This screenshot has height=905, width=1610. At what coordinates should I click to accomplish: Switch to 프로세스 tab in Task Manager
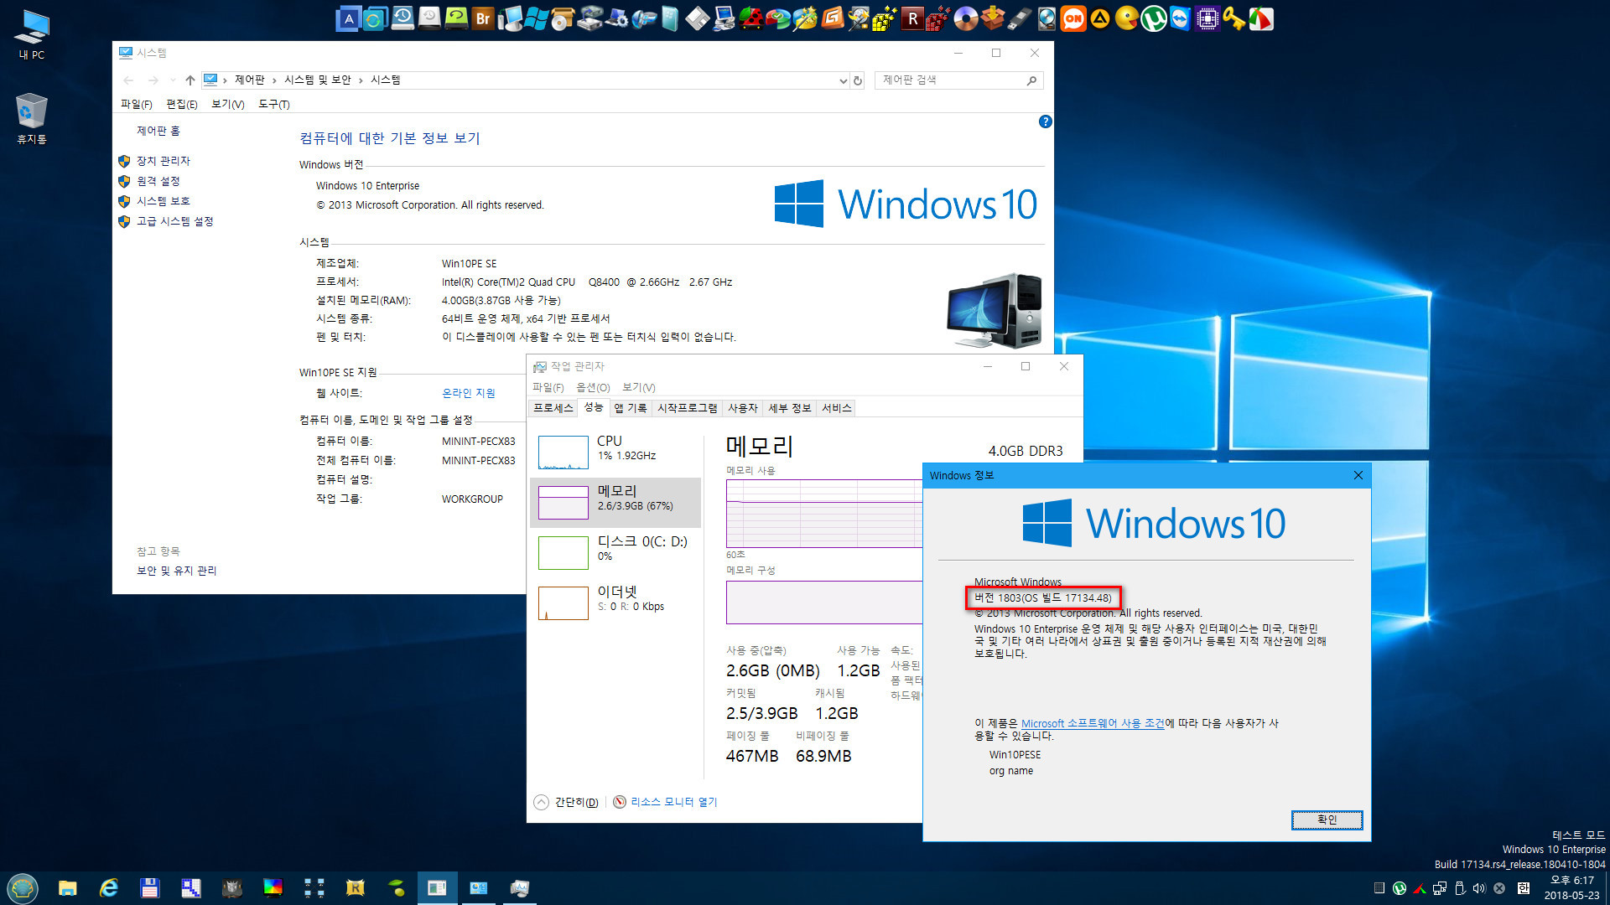coord(553,408)
